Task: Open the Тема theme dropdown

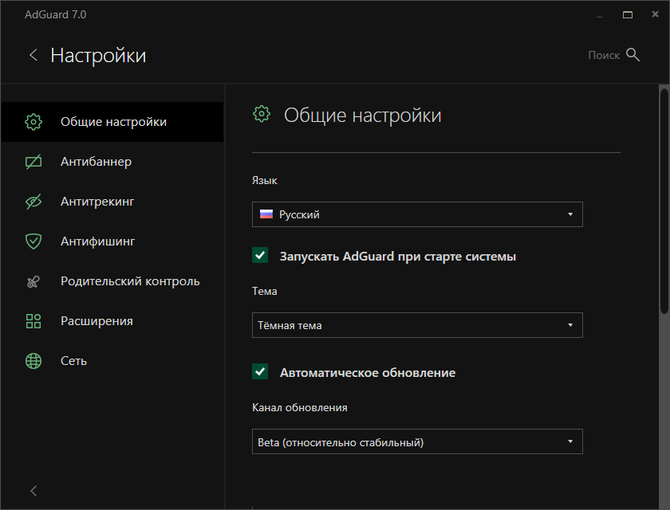Action: pyautogui.click(x=417, y=325)
